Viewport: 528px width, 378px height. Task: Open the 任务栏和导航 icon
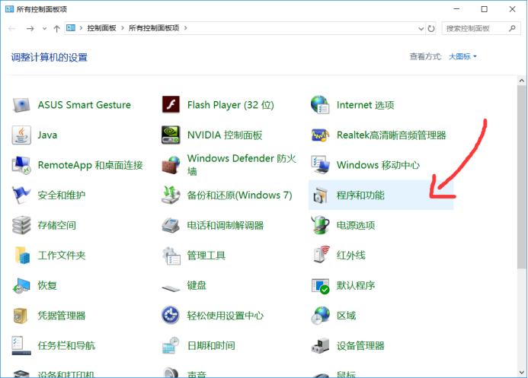[21, 345]
